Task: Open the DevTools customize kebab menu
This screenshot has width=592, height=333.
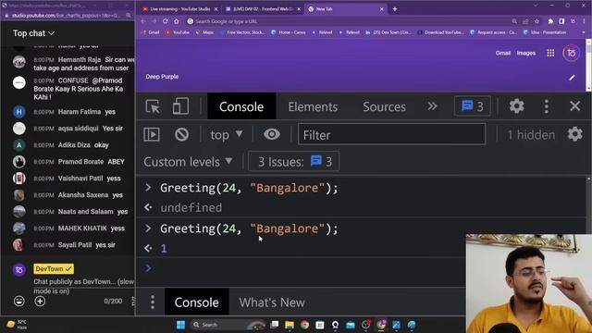Action: [x=546, y=106]
